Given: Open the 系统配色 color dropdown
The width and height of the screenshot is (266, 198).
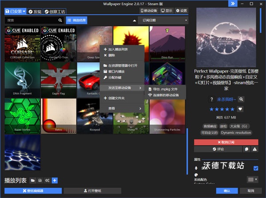Looking at the screenshot, I should (253, 179).
